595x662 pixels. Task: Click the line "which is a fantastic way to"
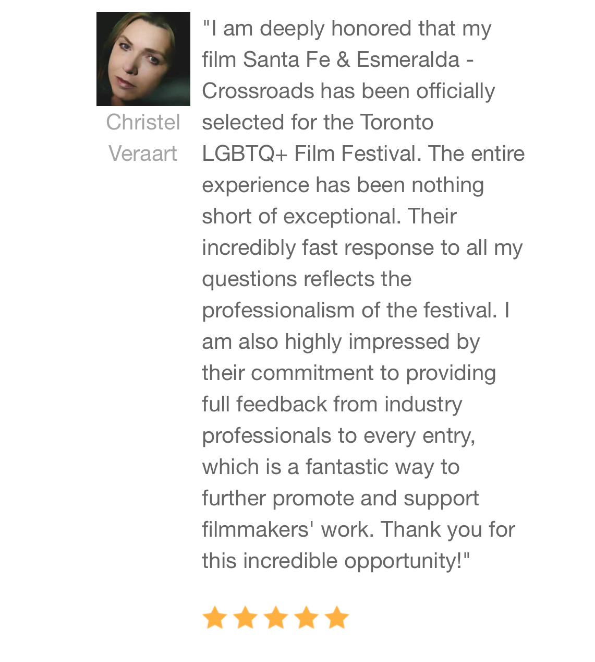coord(331,467)
